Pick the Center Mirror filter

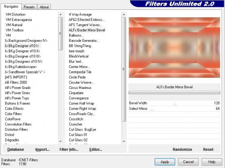pyautogui.click(x=79, y=67)
